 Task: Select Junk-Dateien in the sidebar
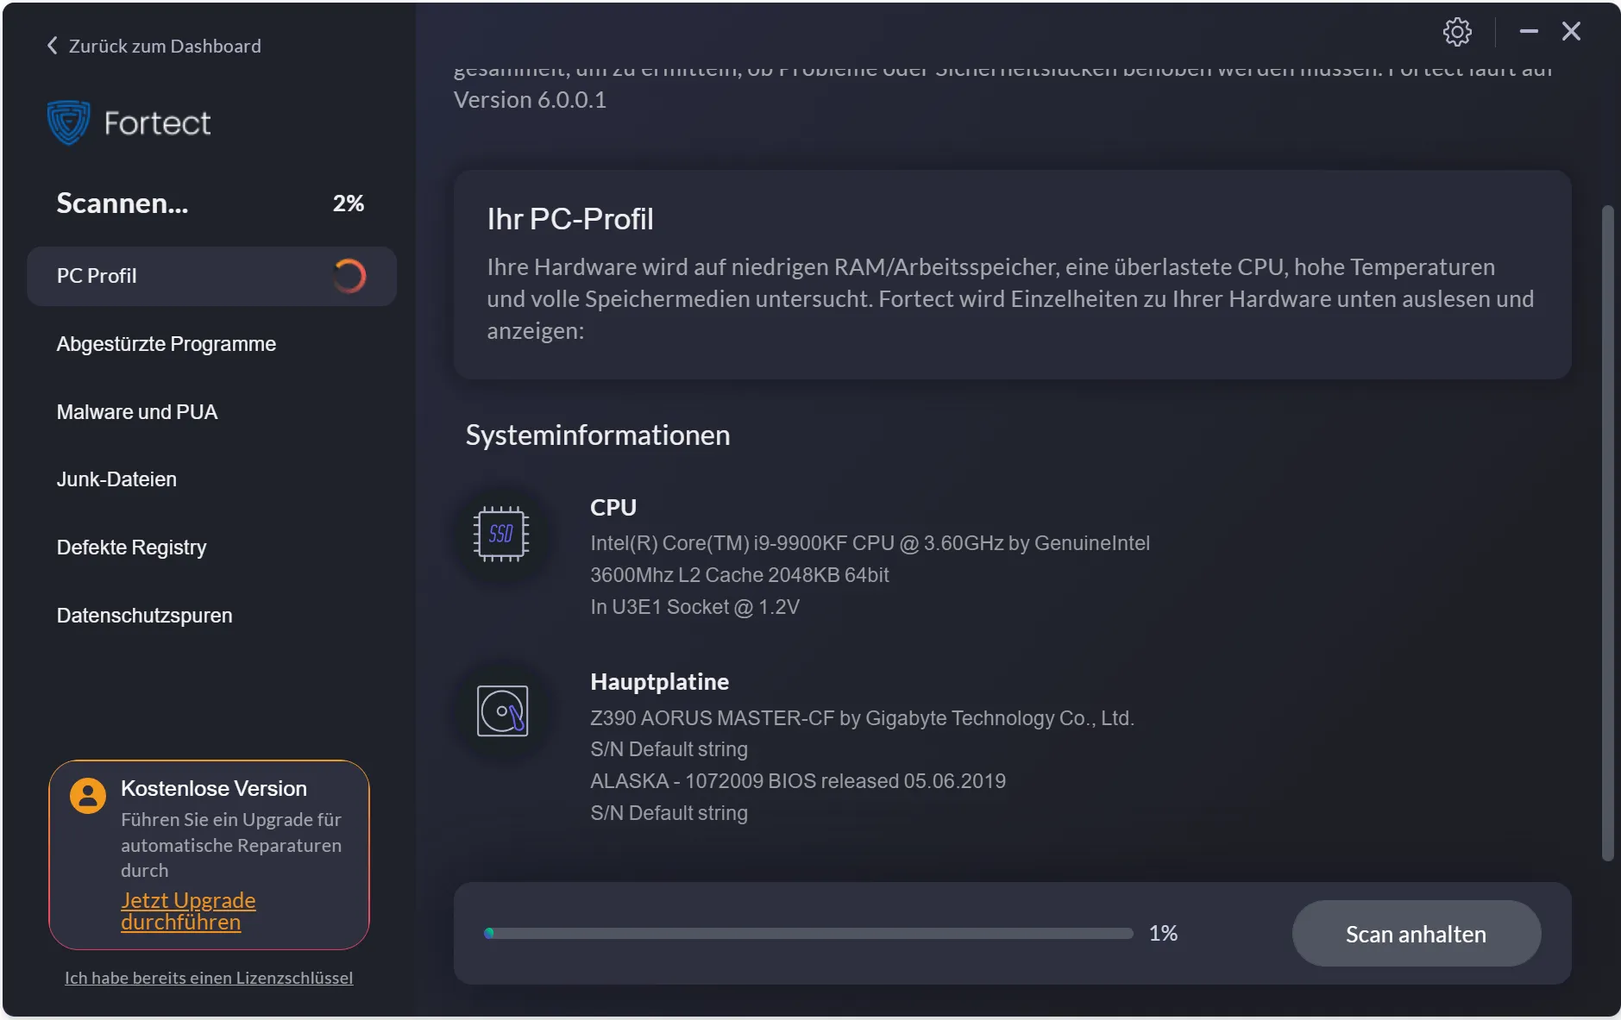tap(116, 479)
